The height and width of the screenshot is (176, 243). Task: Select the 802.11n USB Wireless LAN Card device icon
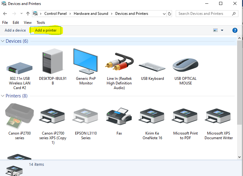[20, 68]
